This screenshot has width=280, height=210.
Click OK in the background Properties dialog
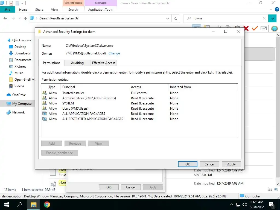pyautogui.click(x=109, y=187)
